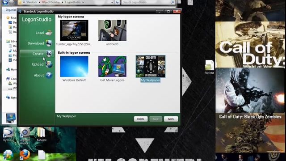286x161 pixels.
Task: Click the 'Get More Logons' label
Action: [x=112, y=80]
